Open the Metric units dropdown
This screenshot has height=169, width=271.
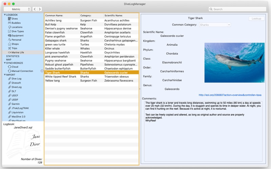click(x=17, y=9)
